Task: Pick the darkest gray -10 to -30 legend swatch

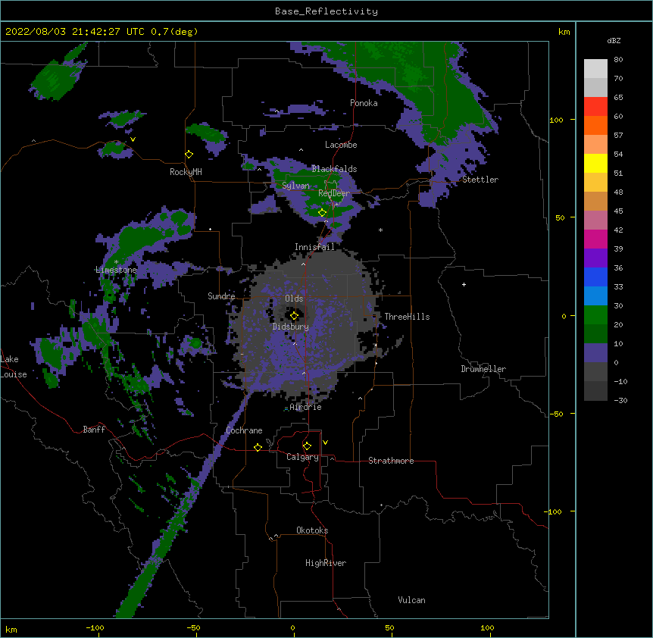Action: click(595, 391)
